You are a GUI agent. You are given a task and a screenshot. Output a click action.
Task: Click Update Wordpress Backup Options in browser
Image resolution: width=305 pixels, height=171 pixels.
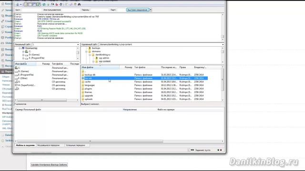49,165
